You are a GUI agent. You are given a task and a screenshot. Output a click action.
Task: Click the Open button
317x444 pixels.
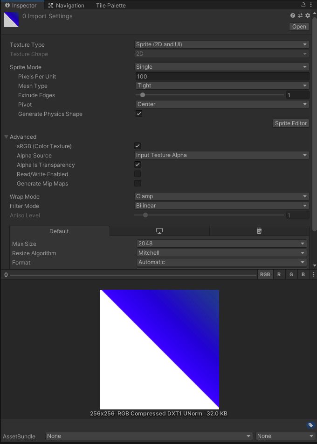click(x=299, y=27)
